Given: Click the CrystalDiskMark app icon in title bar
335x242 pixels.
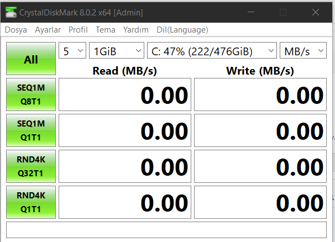Looking at the screenshot, I should (11, 12).
